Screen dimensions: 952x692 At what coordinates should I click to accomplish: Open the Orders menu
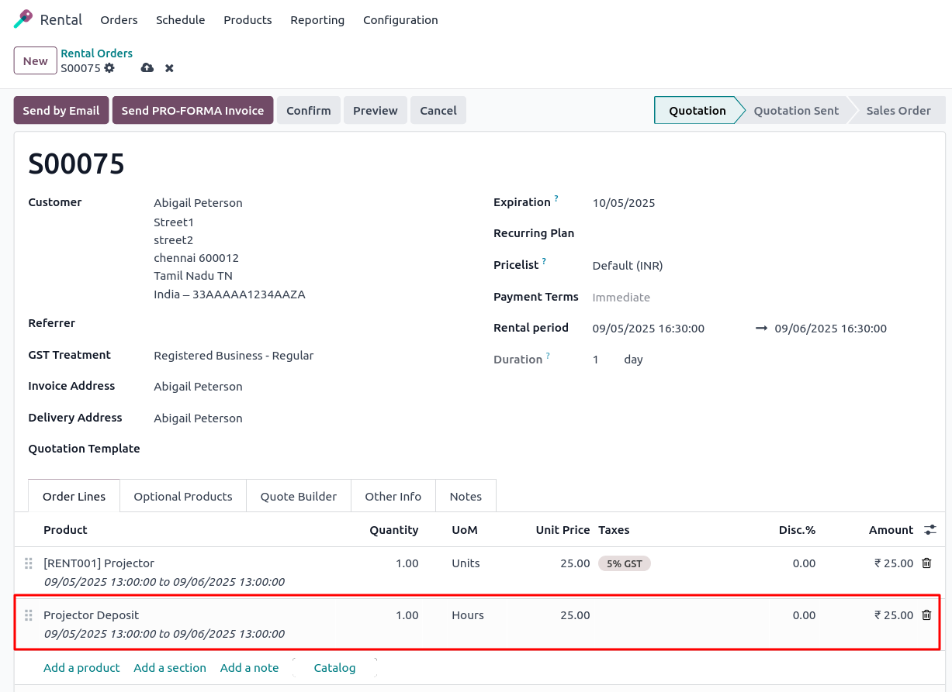(x=119, y=20)
